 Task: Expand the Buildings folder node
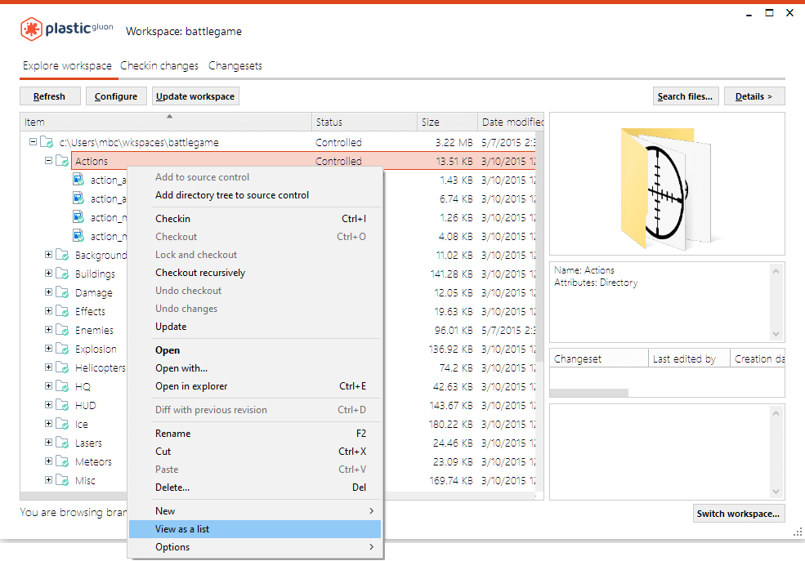pos(48,274)
